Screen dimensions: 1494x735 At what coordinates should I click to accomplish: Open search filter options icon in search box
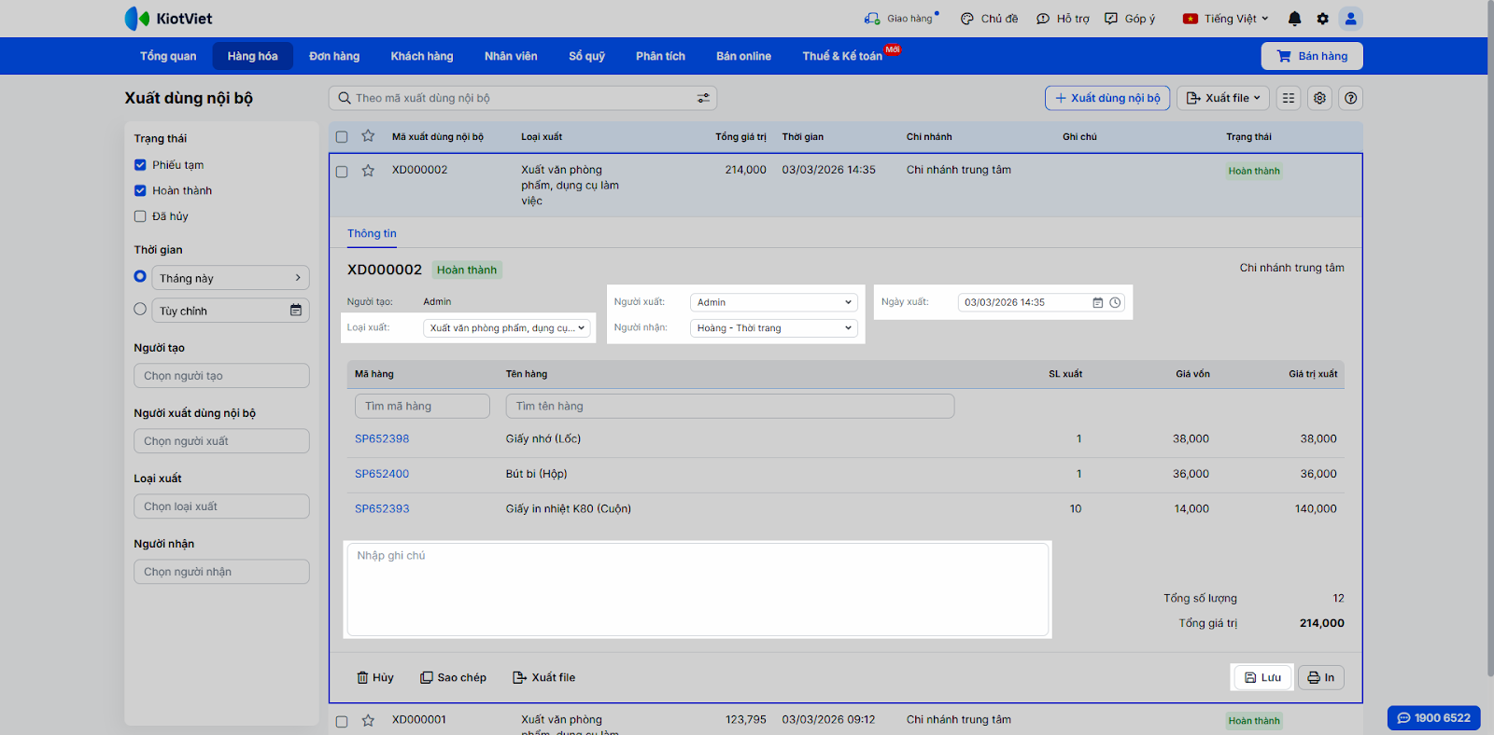pyautogui.click(x=703, y=98)
